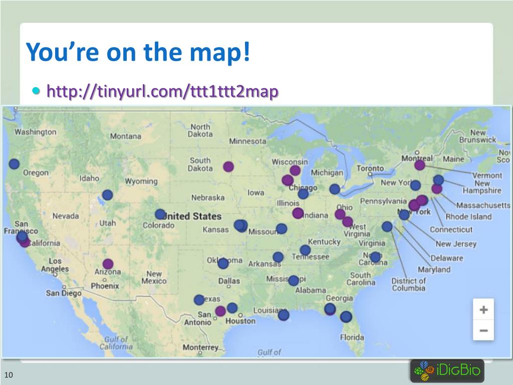Select the purple marker in South Dakota
Viewport: 513px width, 385px height.
click(x=228, y=166)
